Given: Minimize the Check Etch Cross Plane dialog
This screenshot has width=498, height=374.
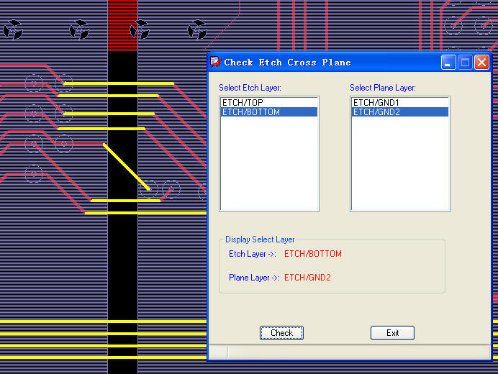Looking at the screenshot, I should point(448,63).
